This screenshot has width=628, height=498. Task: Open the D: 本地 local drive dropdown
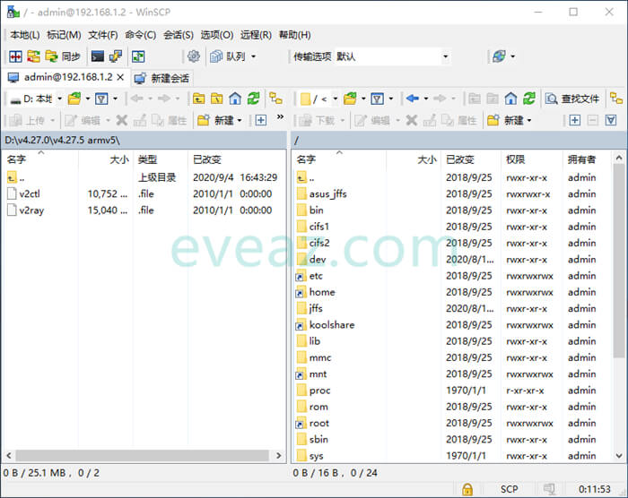click(36, 99)
